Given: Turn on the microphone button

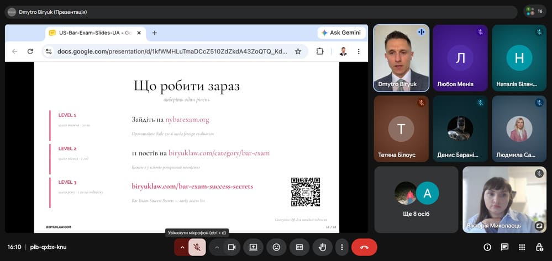Looking at the screenshot, I should (197, 247).
